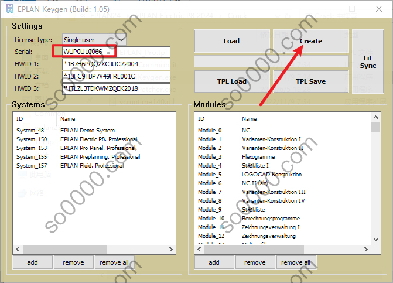This screenshot has height=283, width=393.
Task: Click Systems list left scroll arrow
Action: coord(18,249)
